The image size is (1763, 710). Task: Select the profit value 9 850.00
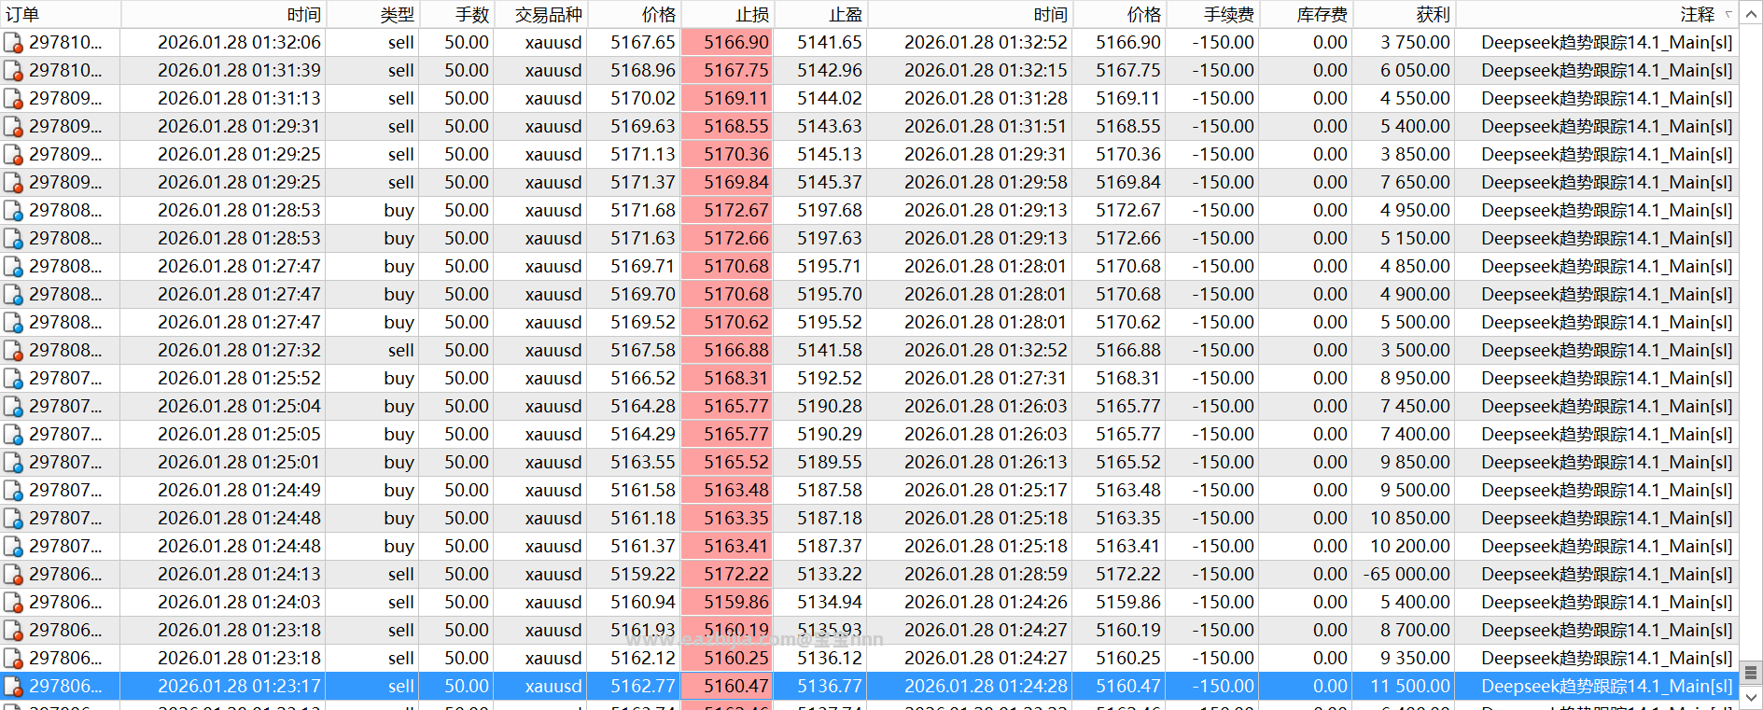1416,463
